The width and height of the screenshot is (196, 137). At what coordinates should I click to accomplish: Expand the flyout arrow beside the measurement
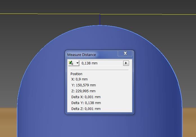126,63
